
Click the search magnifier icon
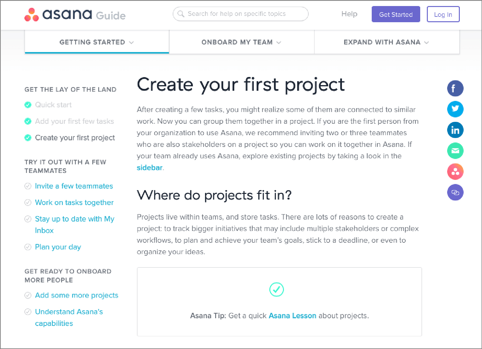click(x=181, y=14)
